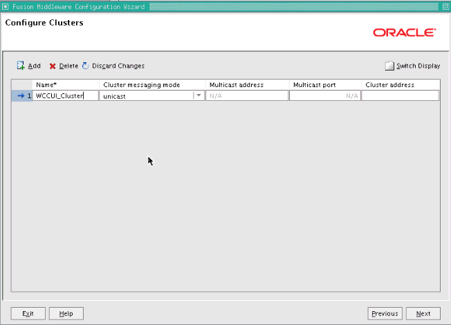The height and width of the screenshot is (325, 451).
Task: Click the Add label text
Action: [34, 66]
